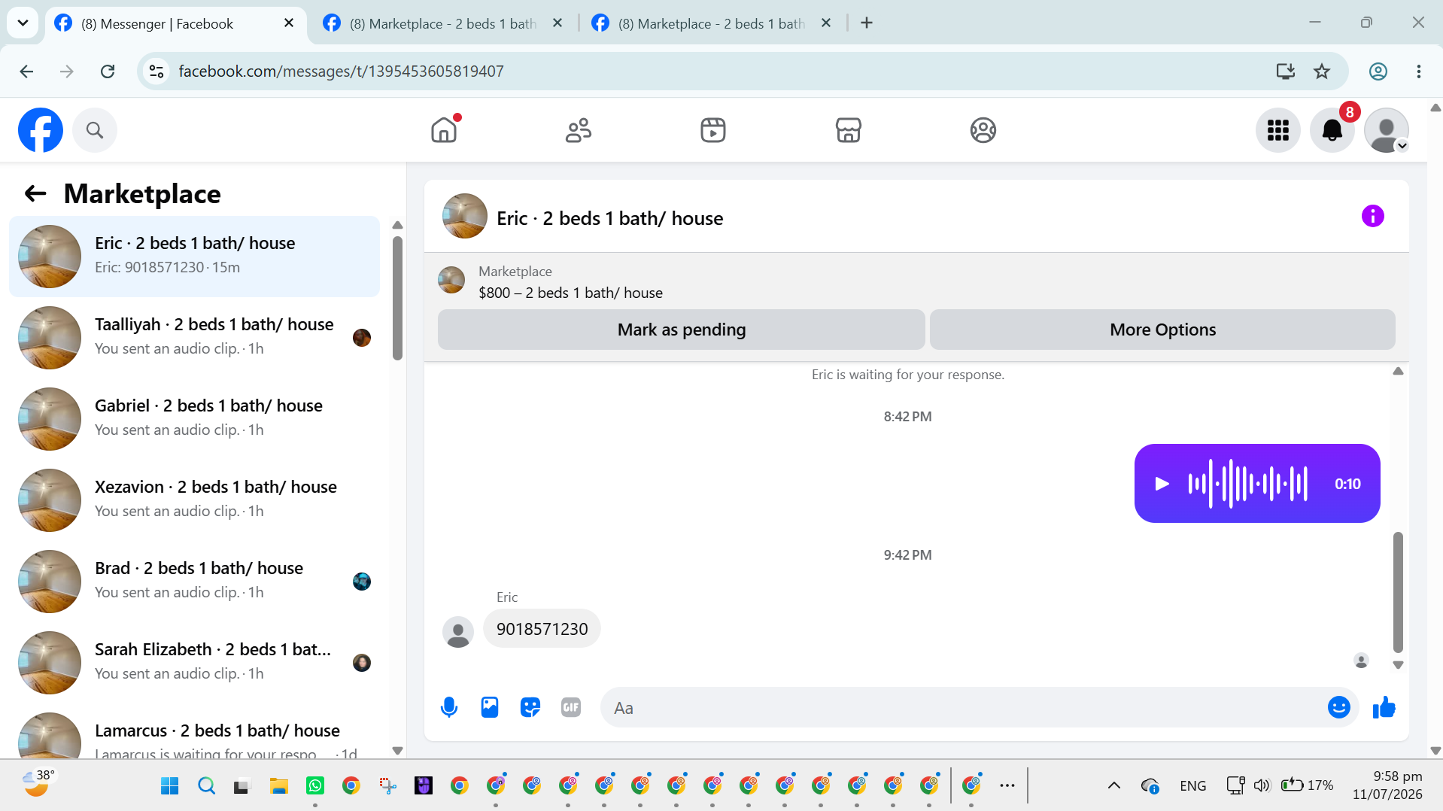Choose a sticker icon
This screenshot has height=811, width=1443.
point(530,707)
